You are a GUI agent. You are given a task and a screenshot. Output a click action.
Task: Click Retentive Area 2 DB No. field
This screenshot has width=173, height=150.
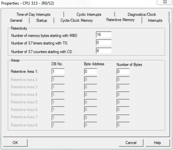click(58, 79)
